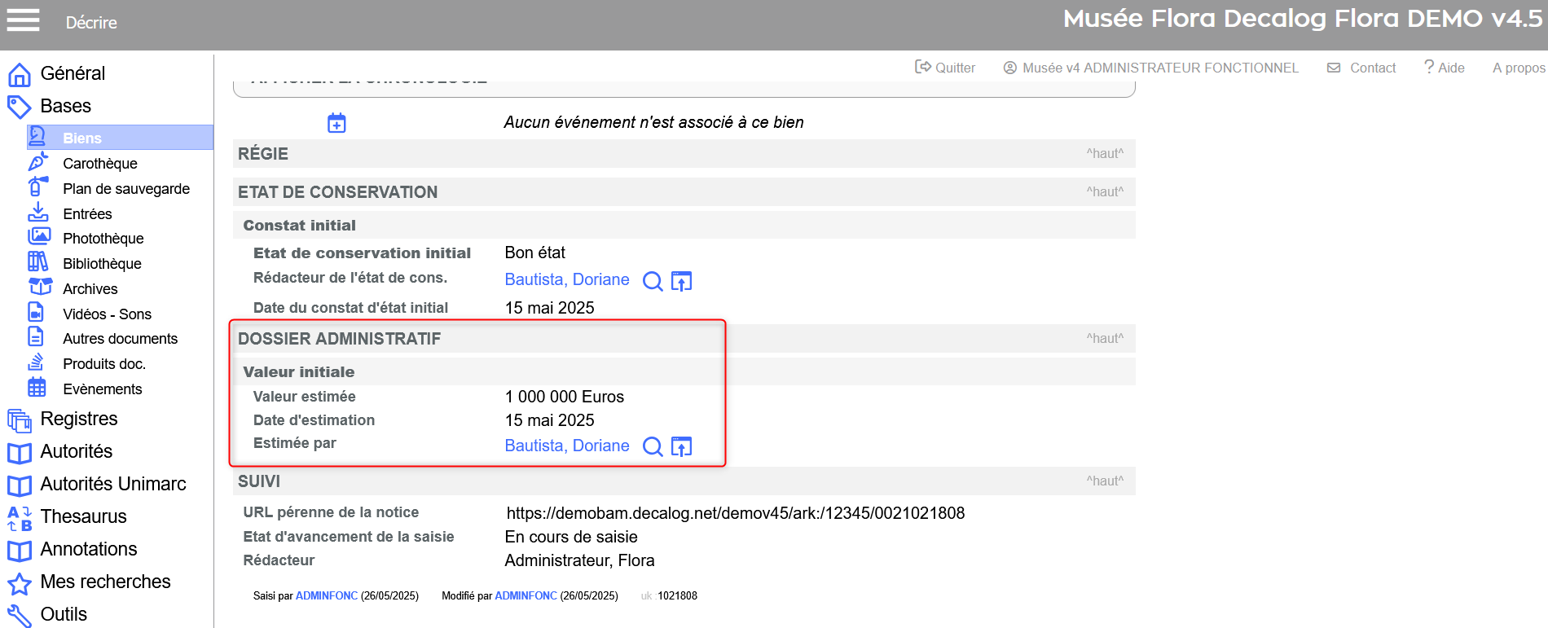Click magnifier icon beside Rédacteur de l'état
The height and width of the screenshot is (628, 1548).
point(653,281)
